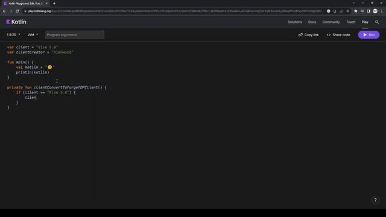Open the Community menu

coord(331,22)
